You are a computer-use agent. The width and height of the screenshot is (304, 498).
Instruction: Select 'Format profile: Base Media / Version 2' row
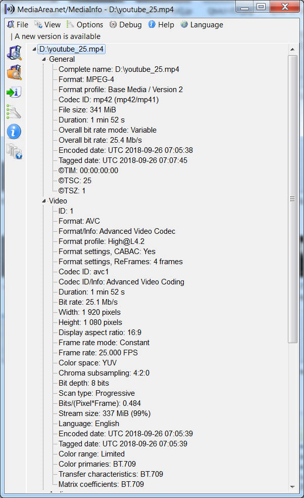tap(121, 90)
